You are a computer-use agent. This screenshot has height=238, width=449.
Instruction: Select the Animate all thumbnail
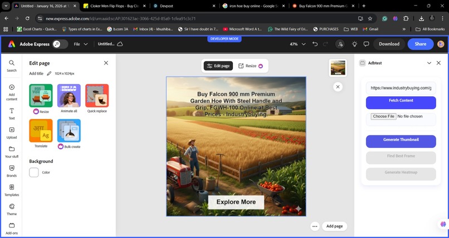click(x=69, y=96)
